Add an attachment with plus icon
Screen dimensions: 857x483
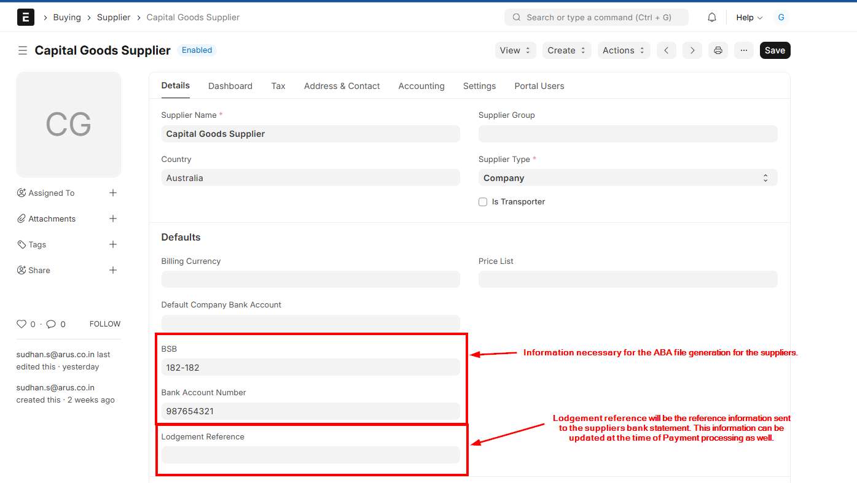click(113, 218)
